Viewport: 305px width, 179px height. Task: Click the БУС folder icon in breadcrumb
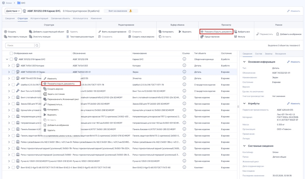click(x=19, y=3)
